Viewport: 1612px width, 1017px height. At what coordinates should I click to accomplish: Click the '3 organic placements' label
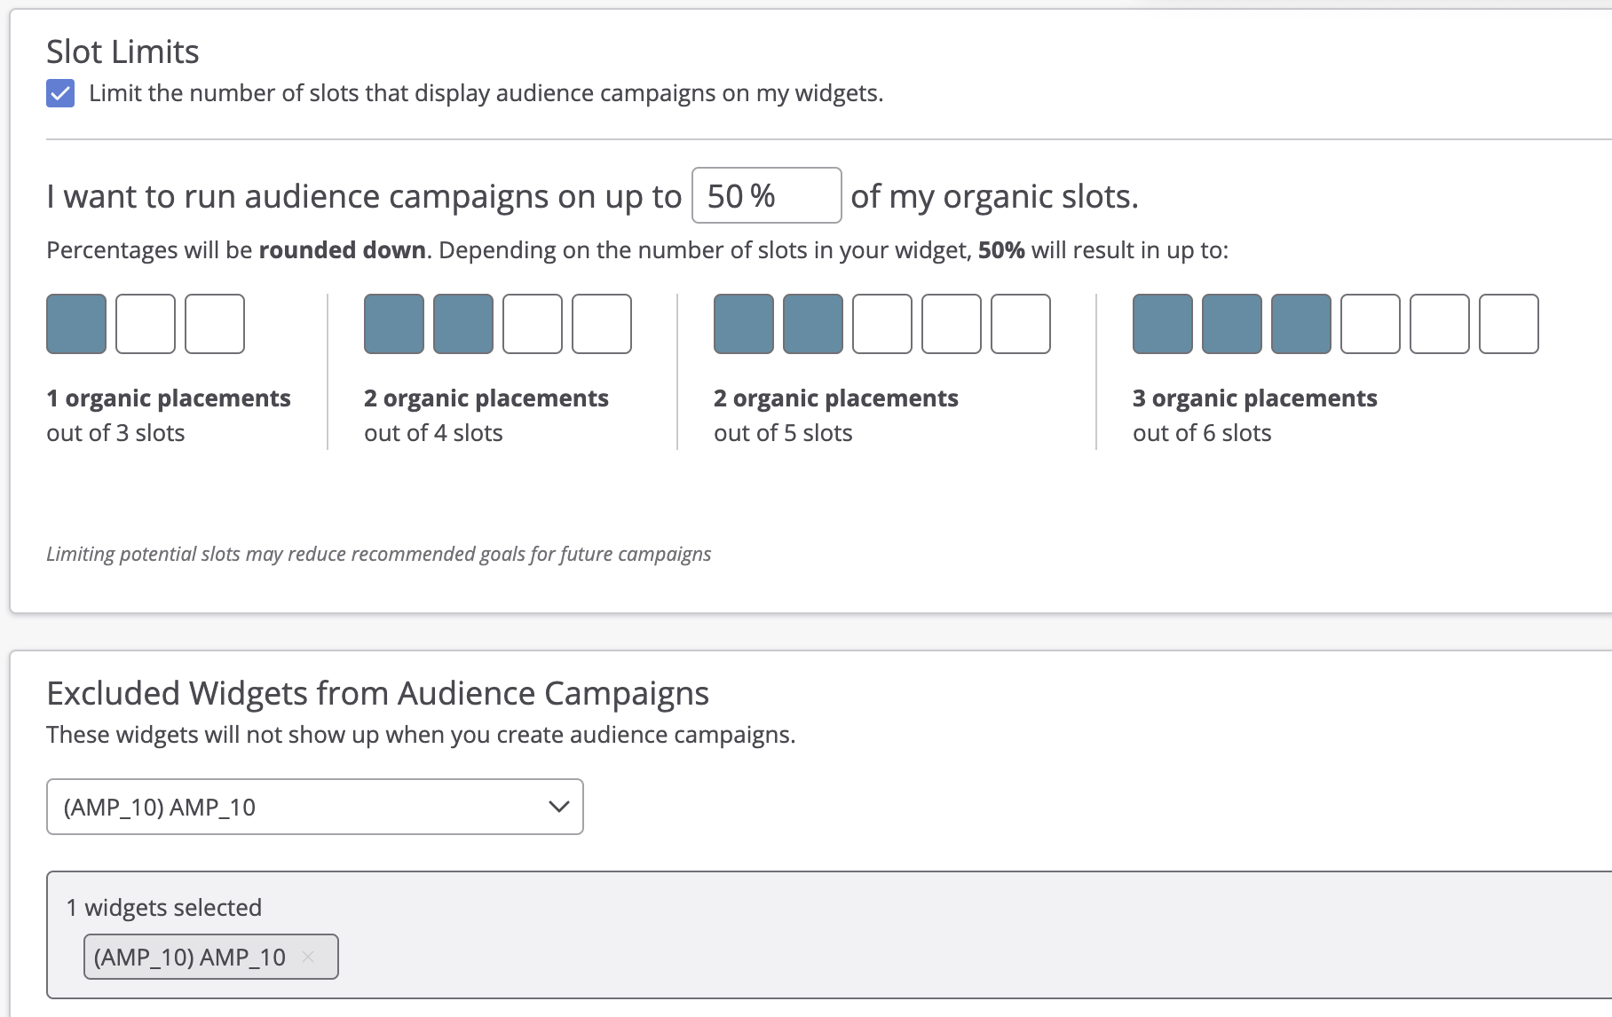1254,398
